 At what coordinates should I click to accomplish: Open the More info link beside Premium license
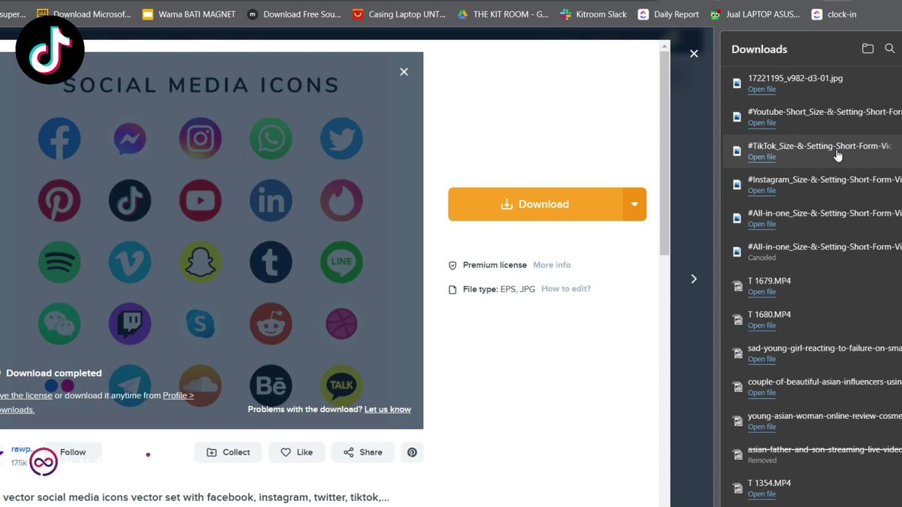552,265
